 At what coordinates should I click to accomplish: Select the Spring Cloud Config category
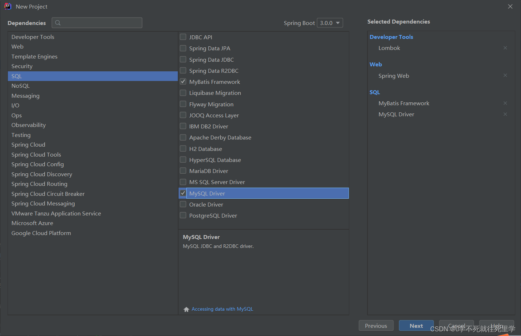click(37, 164)
